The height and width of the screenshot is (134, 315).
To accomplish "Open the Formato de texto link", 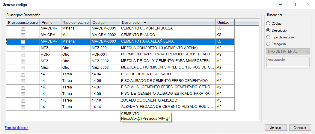I will [x=16, y=128].
